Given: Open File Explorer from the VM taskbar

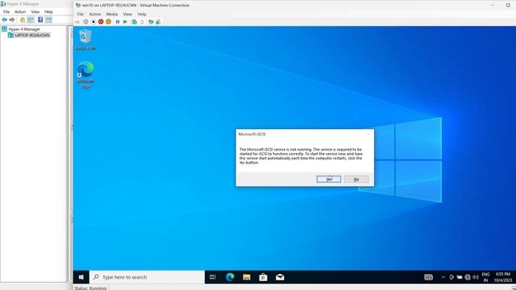Looking at the screenshot, I should click(x=247, y=277).
